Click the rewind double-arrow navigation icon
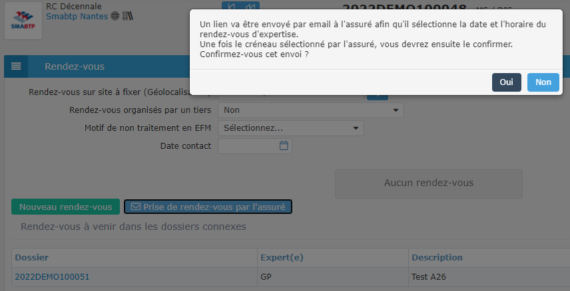The height and width of the screenshot is (291, 570). (x=250, y=7)
